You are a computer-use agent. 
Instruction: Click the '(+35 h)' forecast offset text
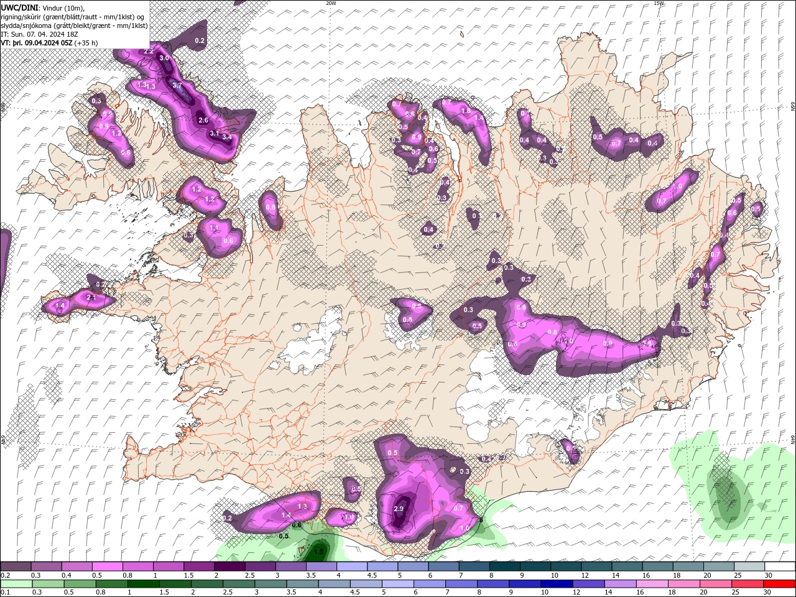point(86,43)
